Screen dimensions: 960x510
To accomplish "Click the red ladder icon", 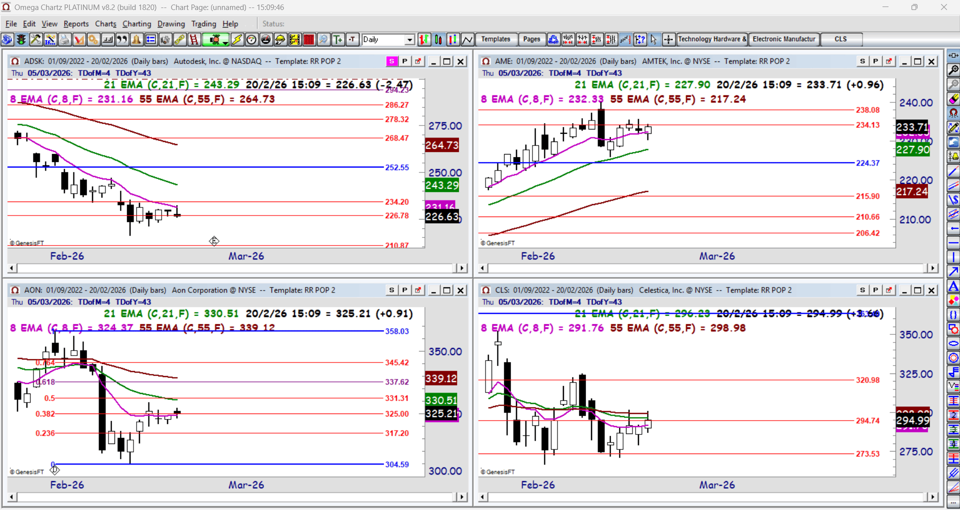I will coord(194,39).
